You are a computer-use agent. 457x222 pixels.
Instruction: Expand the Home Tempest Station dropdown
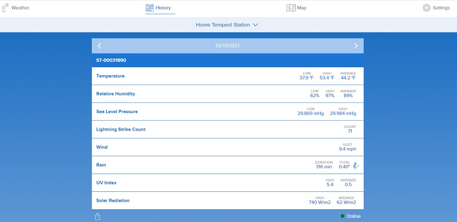(223, 25)
